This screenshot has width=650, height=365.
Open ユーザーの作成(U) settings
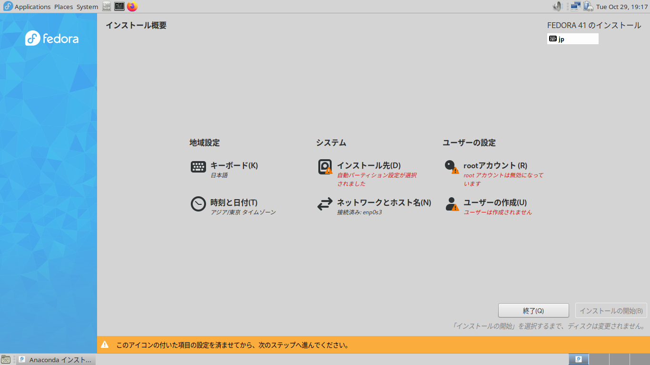click(495, 202)
